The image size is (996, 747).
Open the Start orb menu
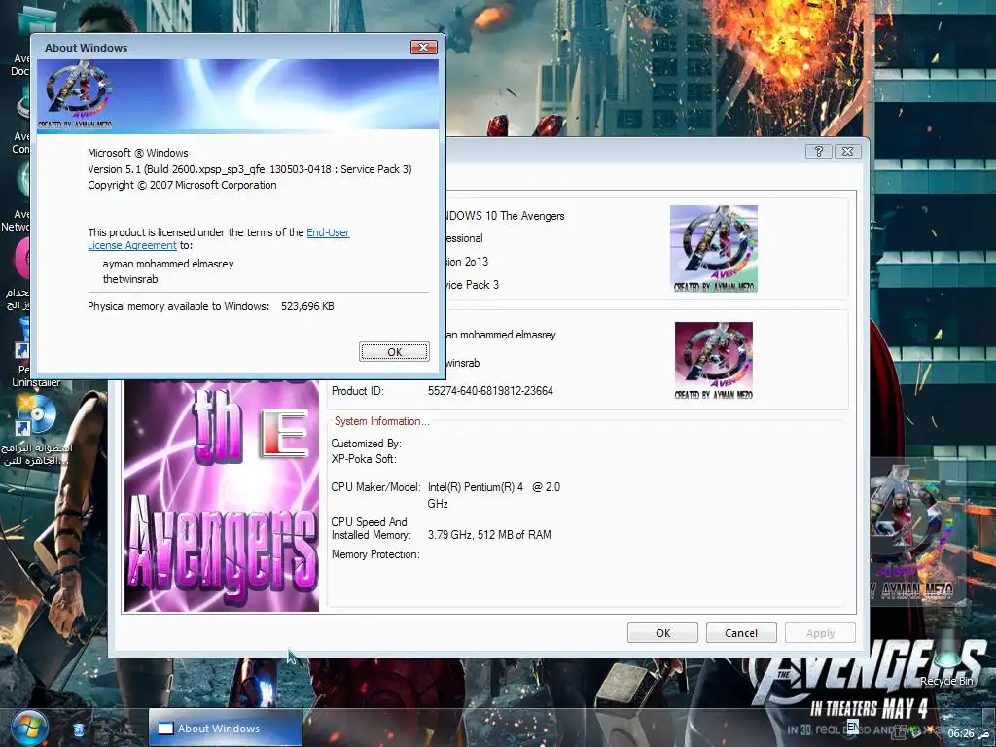point(29,728)
